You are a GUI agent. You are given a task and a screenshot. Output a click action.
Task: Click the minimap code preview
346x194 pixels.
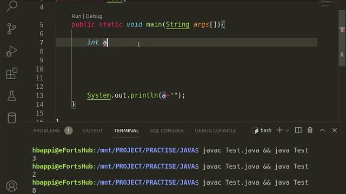coord(328,3)
